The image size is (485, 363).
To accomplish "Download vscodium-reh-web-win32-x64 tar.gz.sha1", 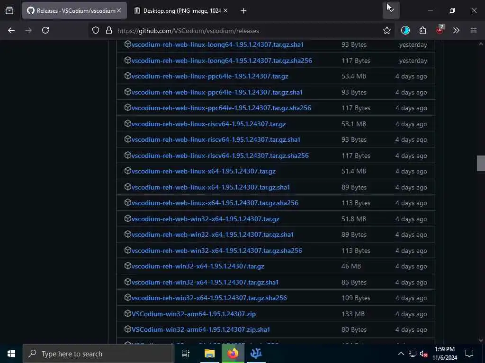I will coord(213,234).
